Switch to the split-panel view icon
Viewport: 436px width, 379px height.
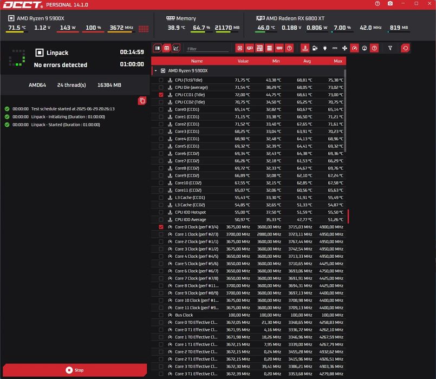[x=158, y=48]
